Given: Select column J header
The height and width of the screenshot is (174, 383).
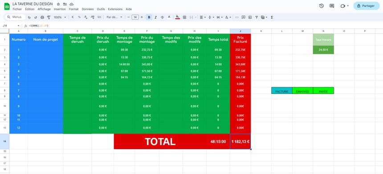Looking at the screenshot, I should click(240, 31).
